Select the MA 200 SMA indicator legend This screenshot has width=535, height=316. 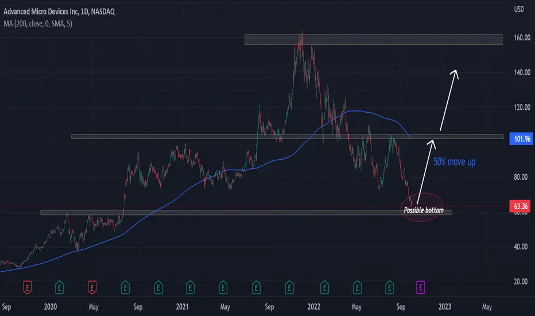click(x=38, y=24)
